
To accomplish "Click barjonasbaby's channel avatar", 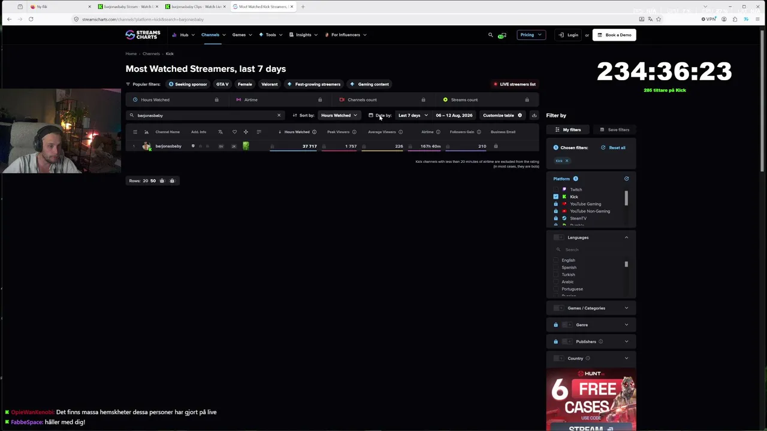I will pyautogui.click(x=147, y=146).
